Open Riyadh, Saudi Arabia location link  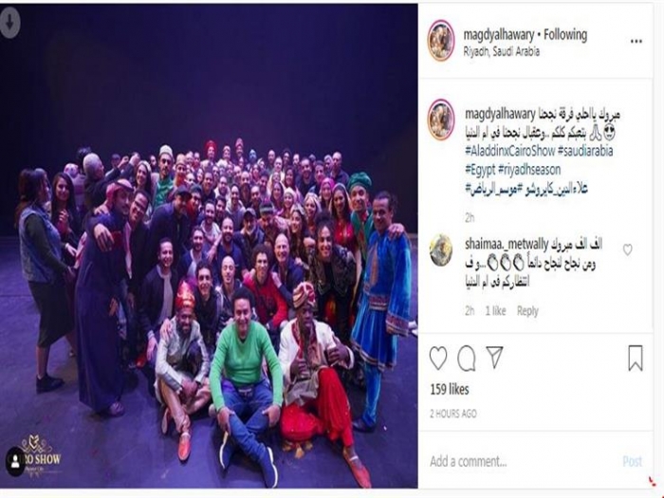[502, 51]
